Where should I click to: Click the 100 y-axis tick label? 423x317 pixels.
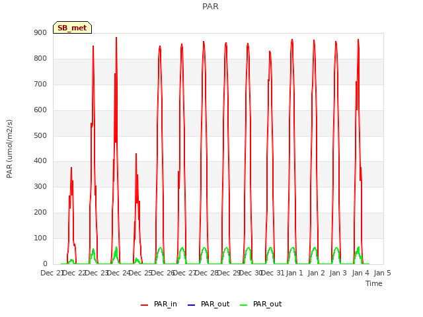(40, 238)
